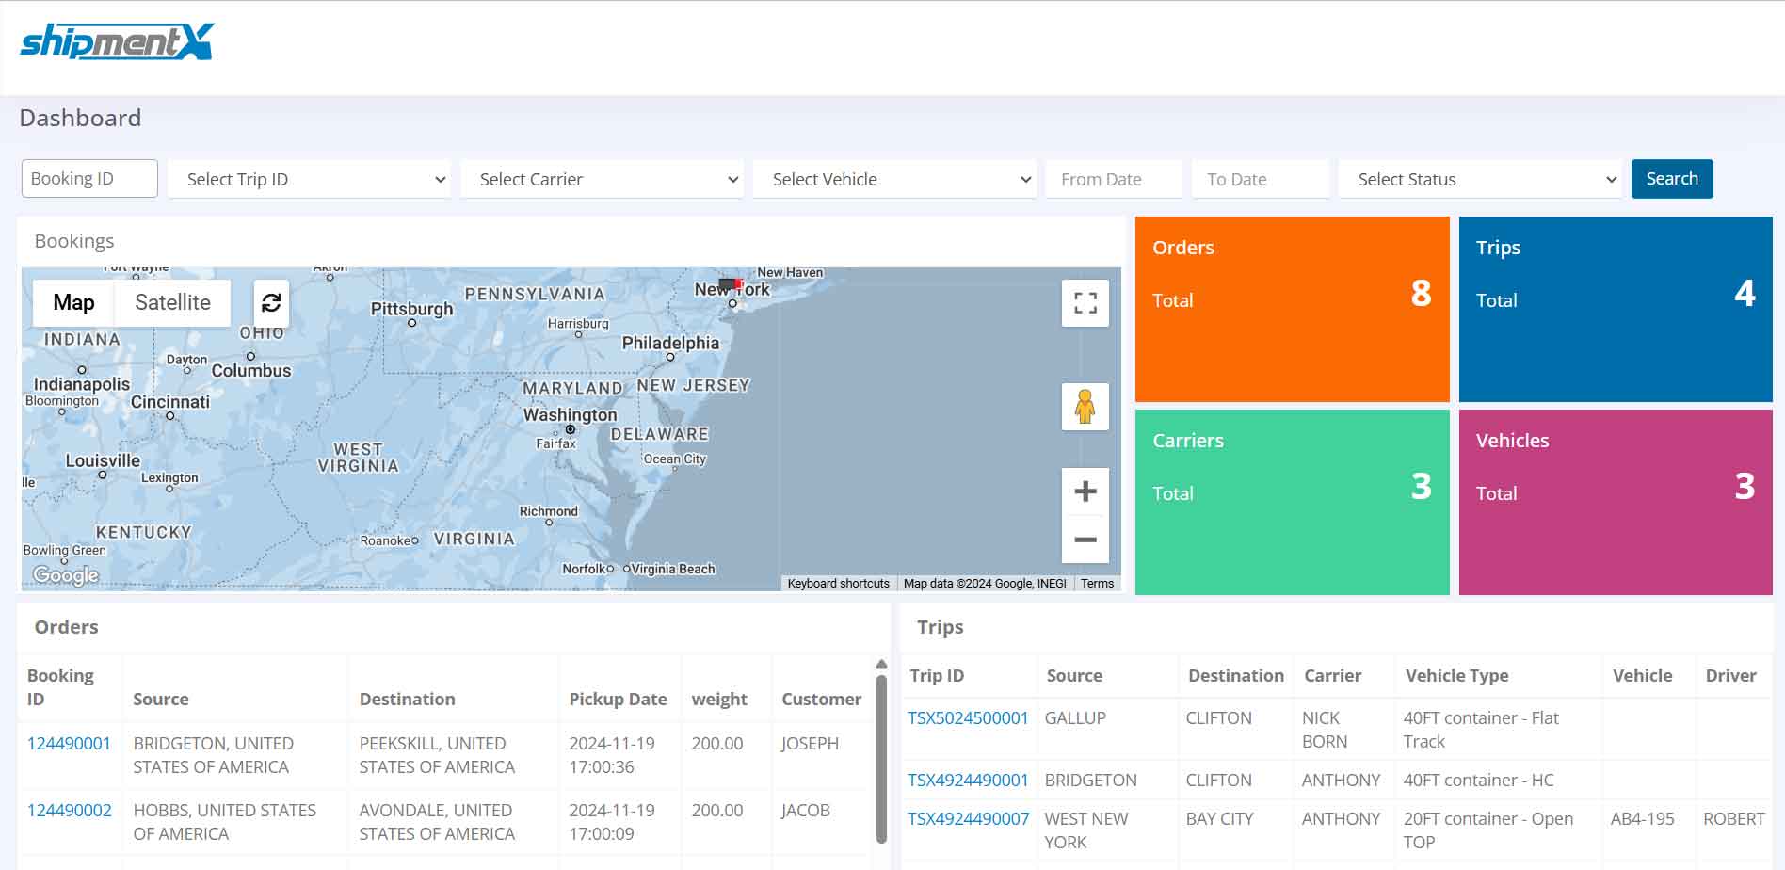The width and height of the screenshot is (1785, 870).
Task: Click the Search button
Action: pyautogui.click(x=1672, y=179)
